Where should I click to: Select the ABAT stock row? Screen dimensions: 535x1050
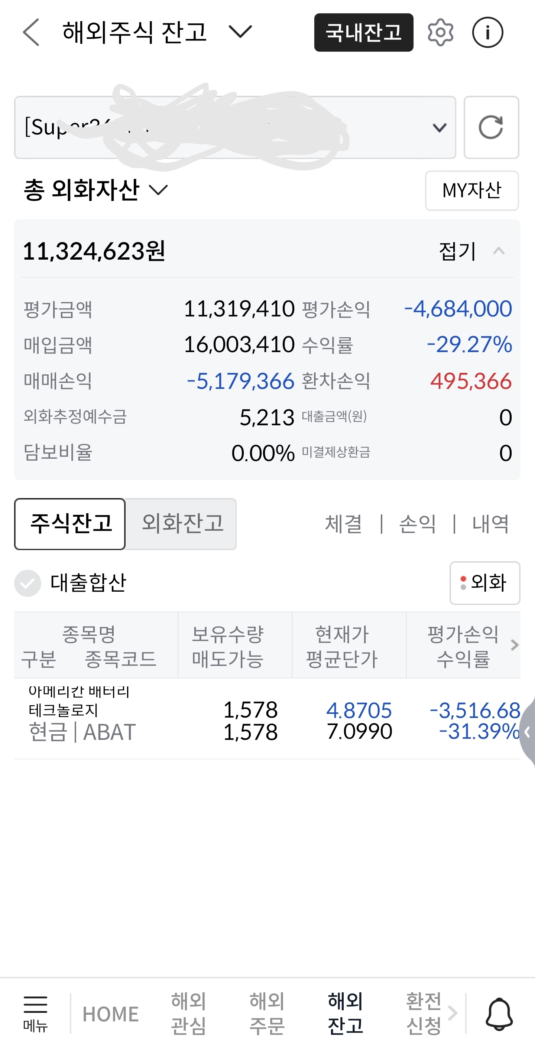pos(267,720)
